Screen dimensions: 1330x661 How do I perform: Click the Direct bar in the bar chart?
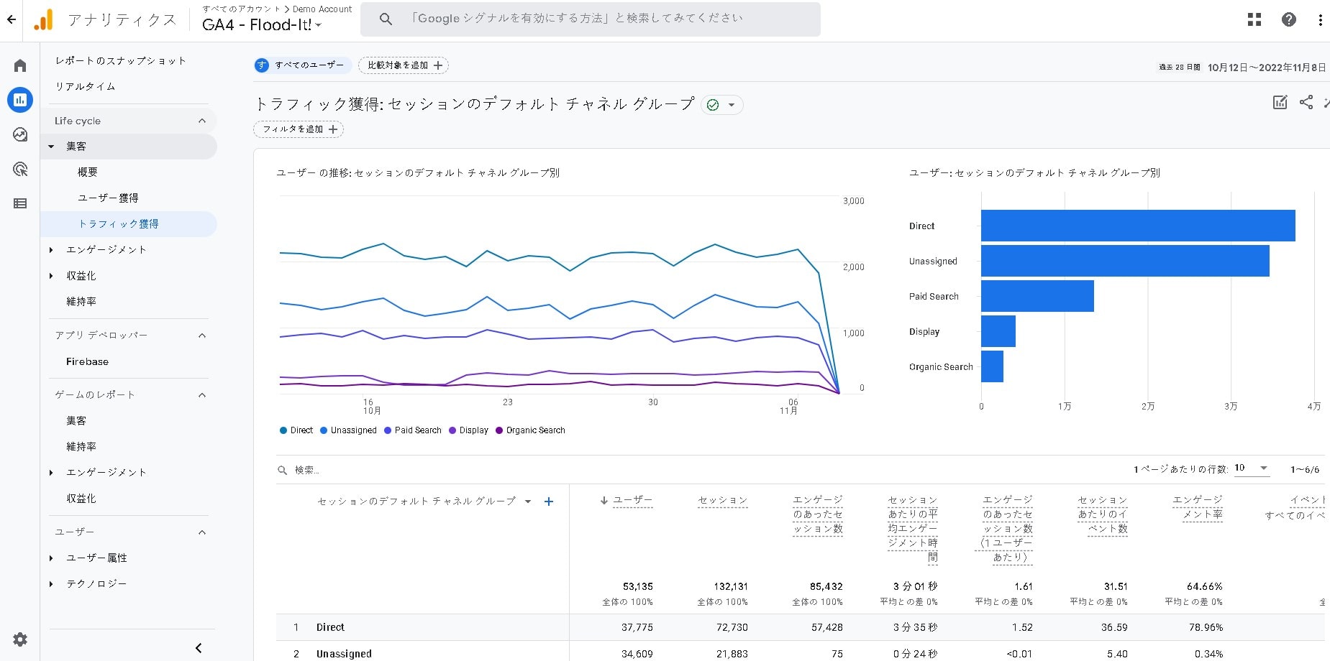click(1137, 226)
